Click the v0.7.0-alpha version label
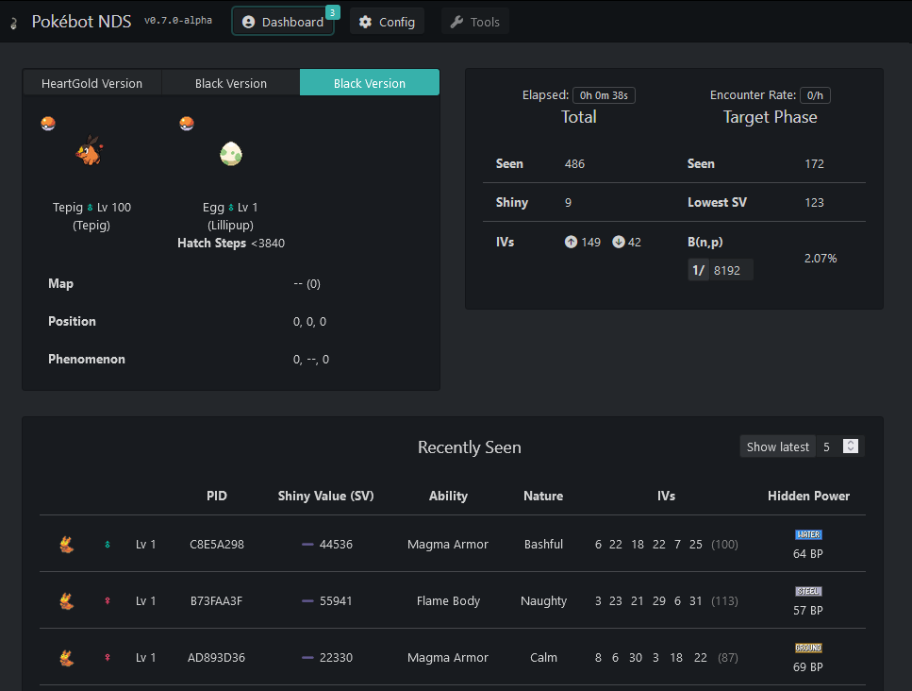The width and height of the screenshot is (912, 691). [x=178, y=21]
